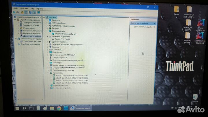Select Системные устройства category
This screenshot has width=208, height=117.
pyautogui.click(x=62, y=88)
